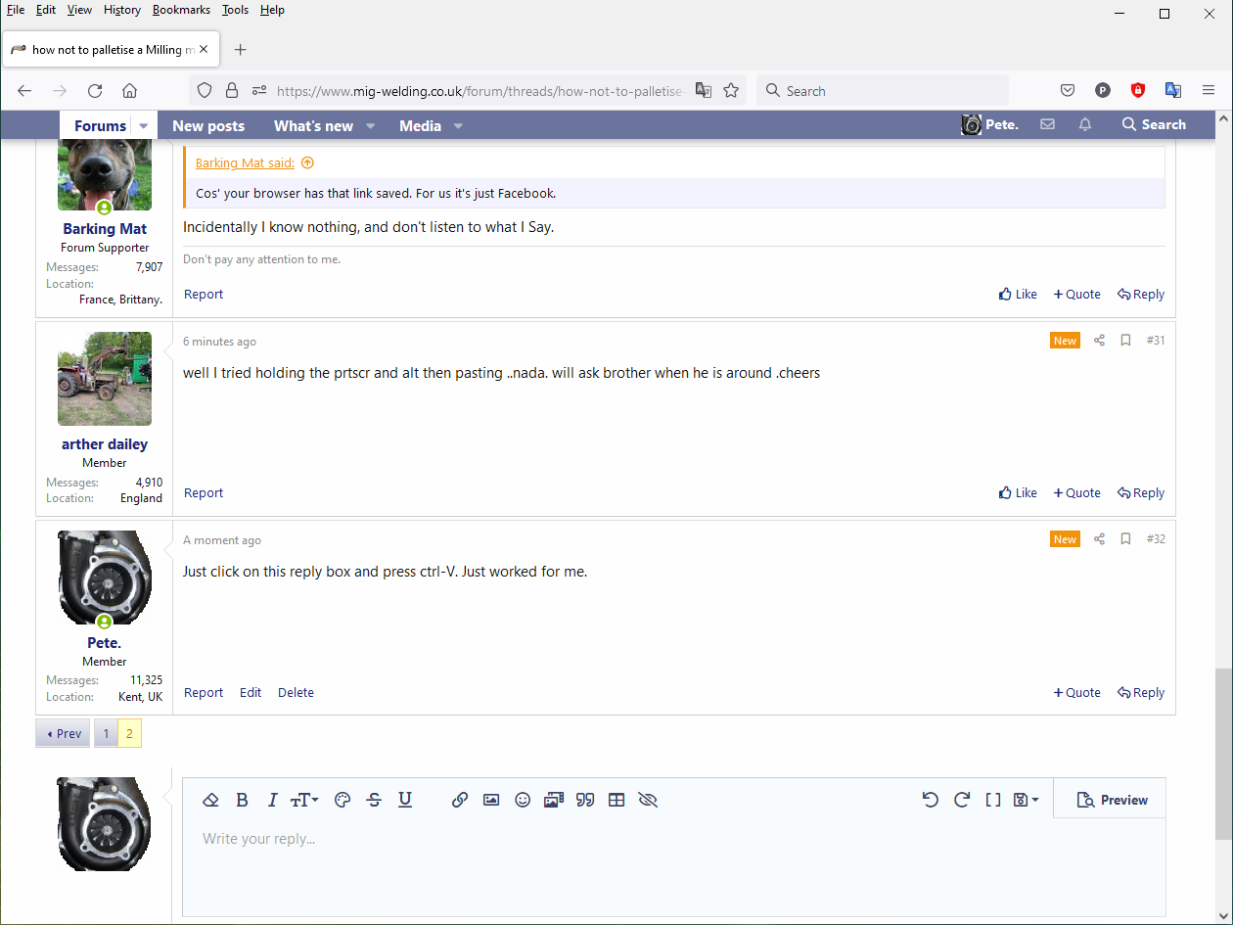Viewport: 1233px width, 925px height.
Task: Click the Insert link icon in editor
Action: click(460, 800)
